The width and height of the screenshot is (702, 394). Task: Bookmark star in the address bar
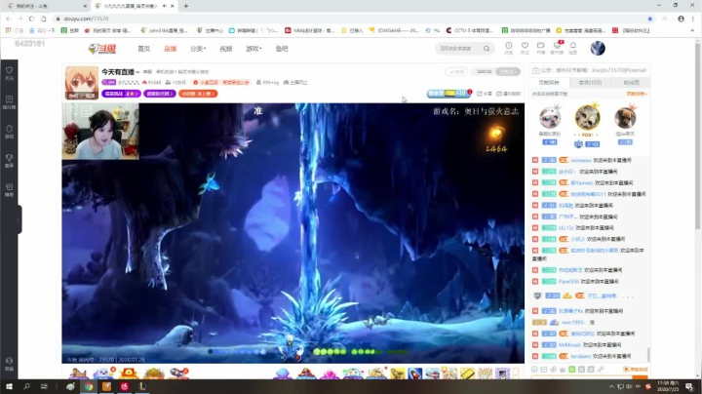pyautogui.click(x=649, y=19)
